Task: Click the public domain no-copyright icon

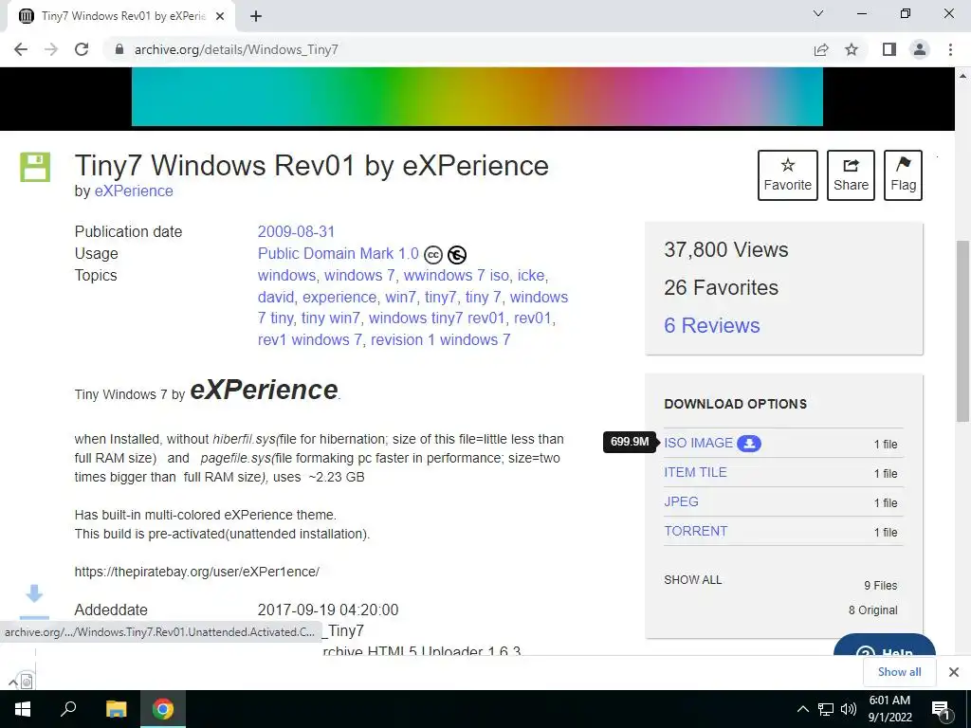Action: tap(457, 254)
